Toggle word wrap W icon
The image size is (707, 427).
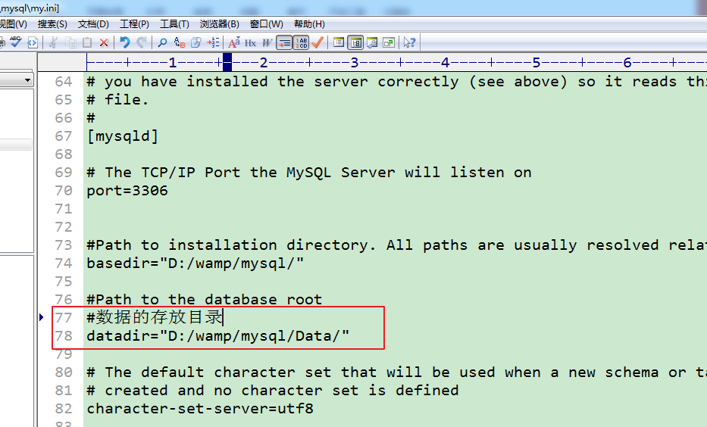tap(267, 42)
